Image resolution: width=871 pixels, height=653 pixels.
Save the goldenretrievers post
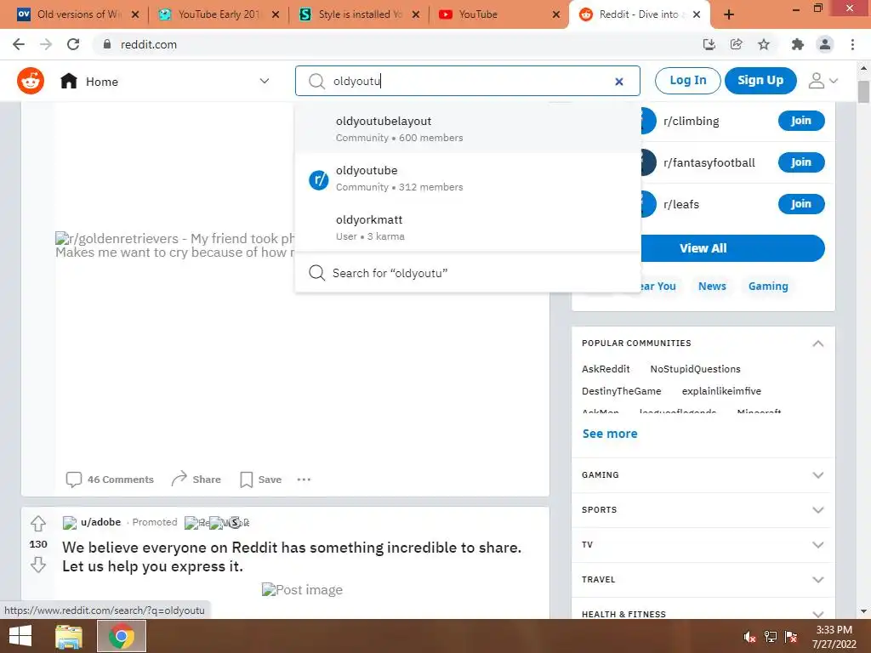point(261,480)
